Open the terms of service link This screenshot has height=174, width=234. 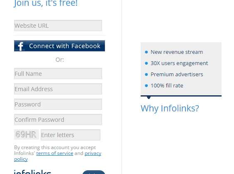click(55, 153)
